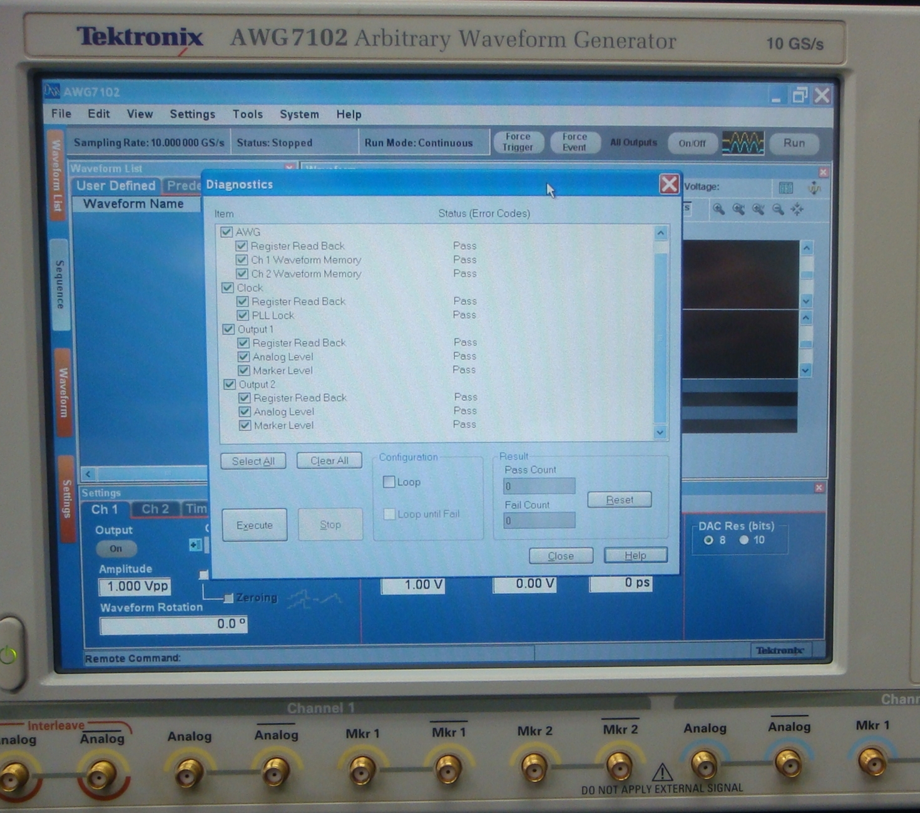Close the Waveform window panel
This screenshot has width=920, height=813.
[823, 172]
